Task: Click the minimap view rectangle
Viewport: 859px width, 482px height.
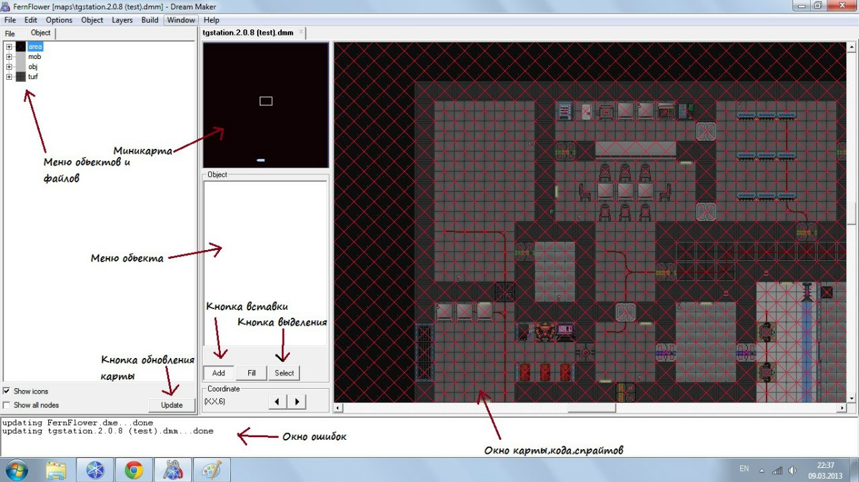Action: [266, 101]
